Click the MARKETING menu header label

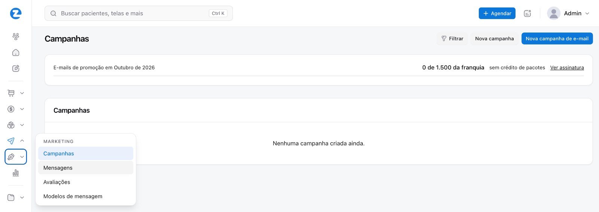point(58,141)
